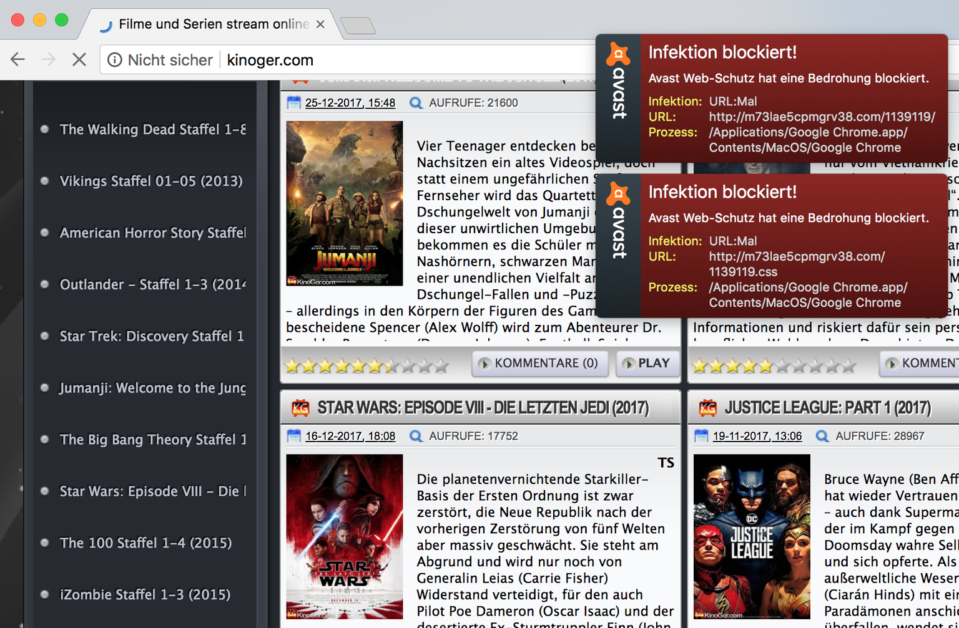
Task: Click the Justice League movie poster
Action: point(752,536)
